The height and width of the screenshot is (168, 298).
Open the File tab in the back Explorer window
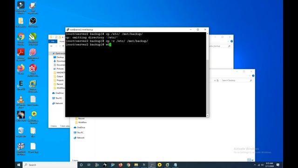pos(53,42)
